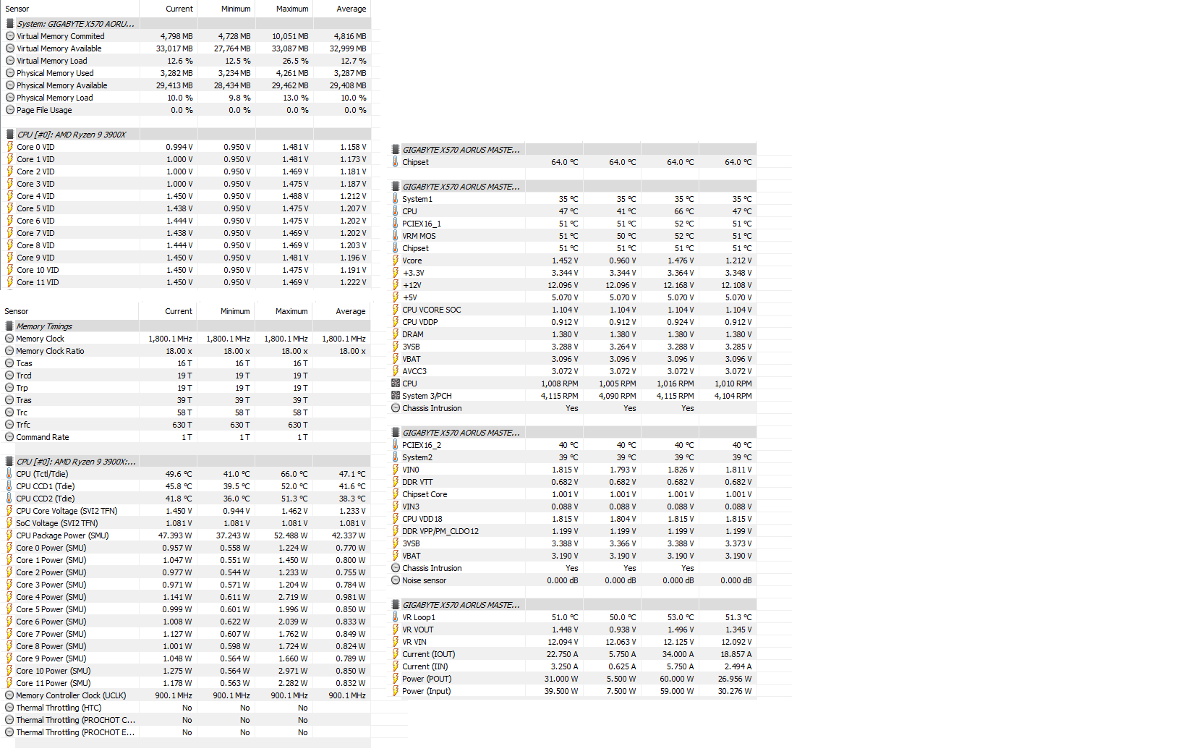
Task: Click the Noise sensor icon
Action: point(396,580)
